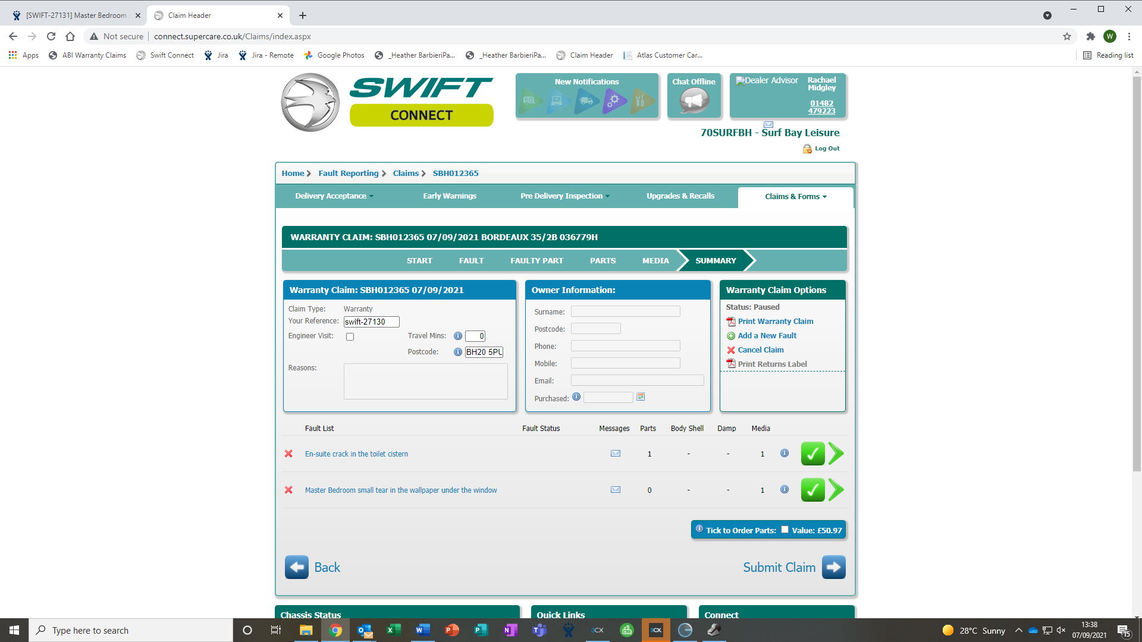Viewport: 1142px width, 642px height.
Task: Tick the Engineer Visit checkbox
Action: coord(350,337)
